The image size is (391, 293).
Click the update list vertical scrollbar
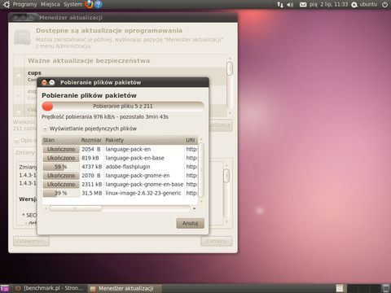point(230,68)
